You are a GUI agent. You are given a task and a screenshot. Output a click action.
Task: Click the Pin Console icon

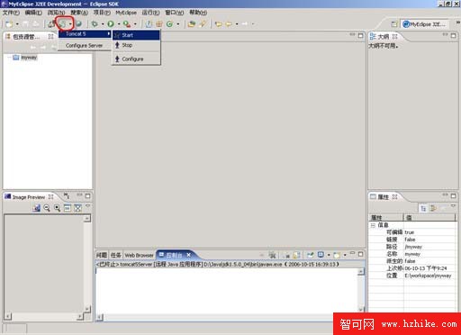pyautogui.click(x=310, y=255)
